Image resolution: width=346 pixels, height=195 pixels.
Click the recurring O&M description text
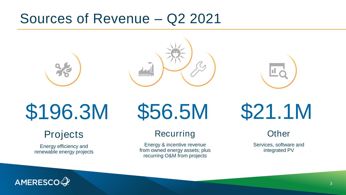coord(175,150)
